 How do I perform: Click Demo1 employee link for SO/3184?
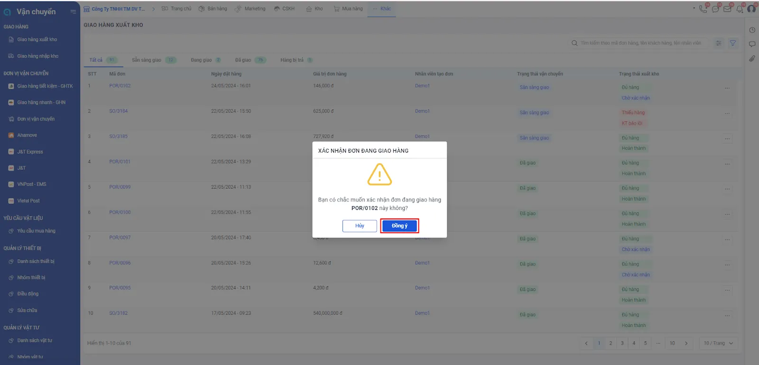coord(422,111)
